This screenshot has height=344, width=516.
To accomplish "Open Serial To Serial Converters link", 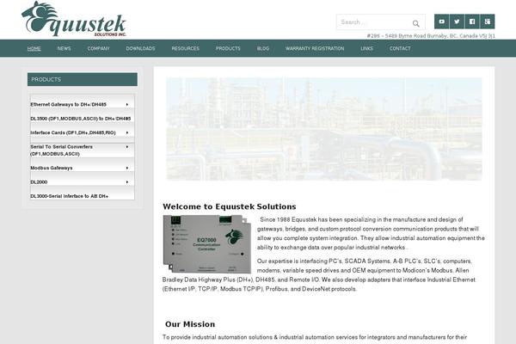I will click(x=61, y=150).
